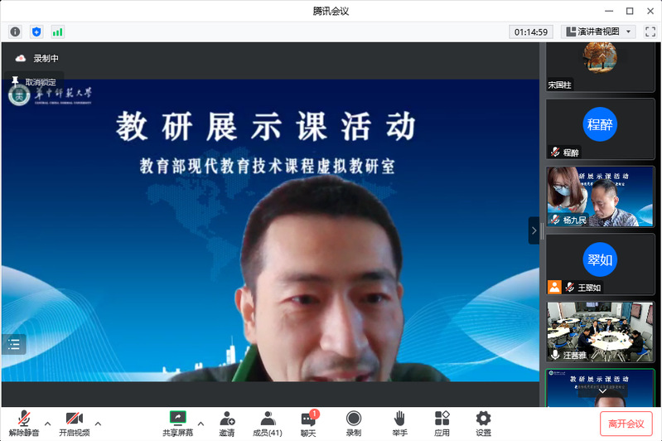Open 设置 settings gear
This screenshot has width=662, height=441.
(x=483, y=423)
